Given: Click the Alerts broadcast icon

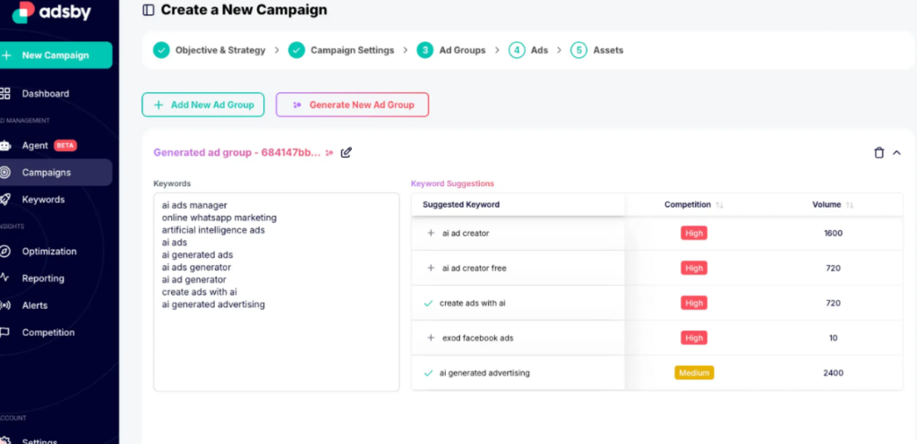Looking at the screenshot, I should pos(5,305).
